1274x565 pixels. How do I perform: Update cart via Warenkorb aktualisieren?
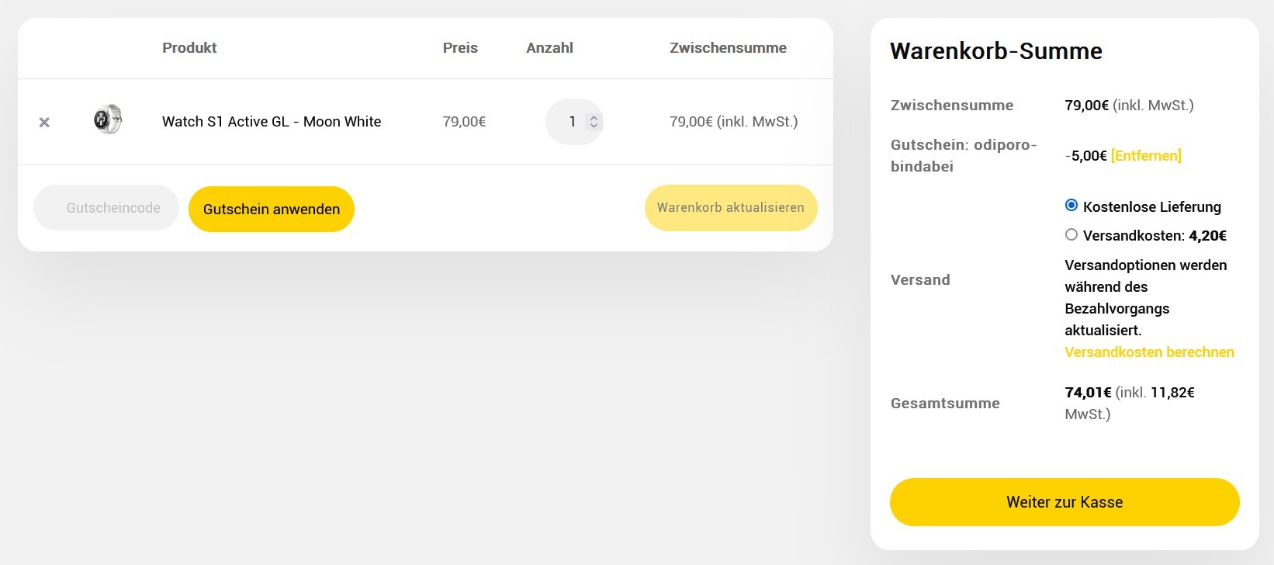[x=731, y=208]
